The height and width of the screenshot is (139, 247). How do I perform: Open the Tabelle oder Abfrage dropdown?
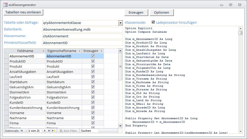[x=120, y=23]
